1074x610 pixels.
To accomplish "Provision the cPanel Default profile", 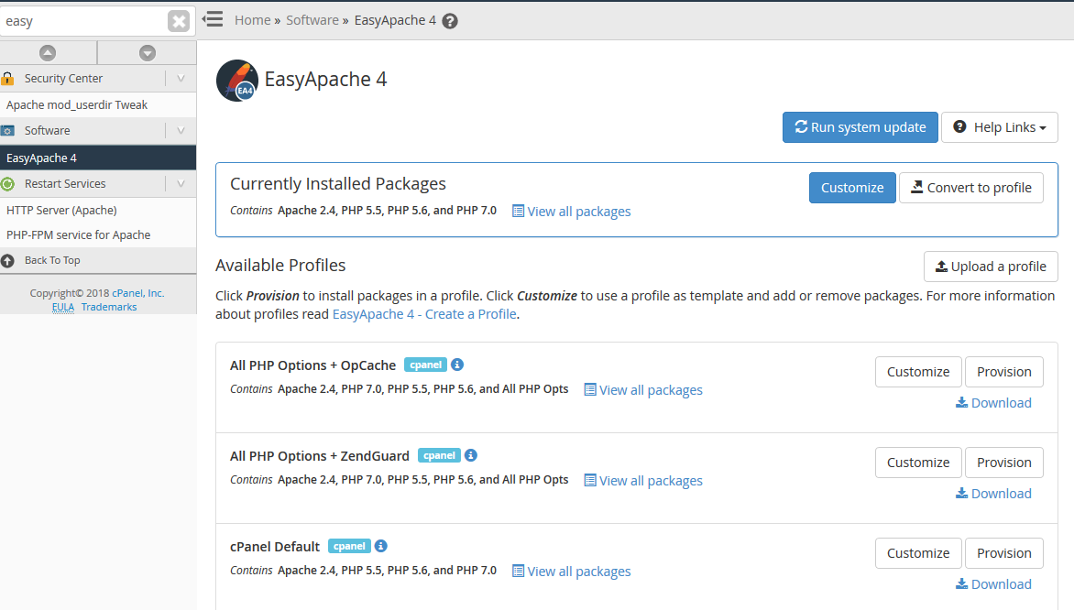I will [x=1003, y=553].
